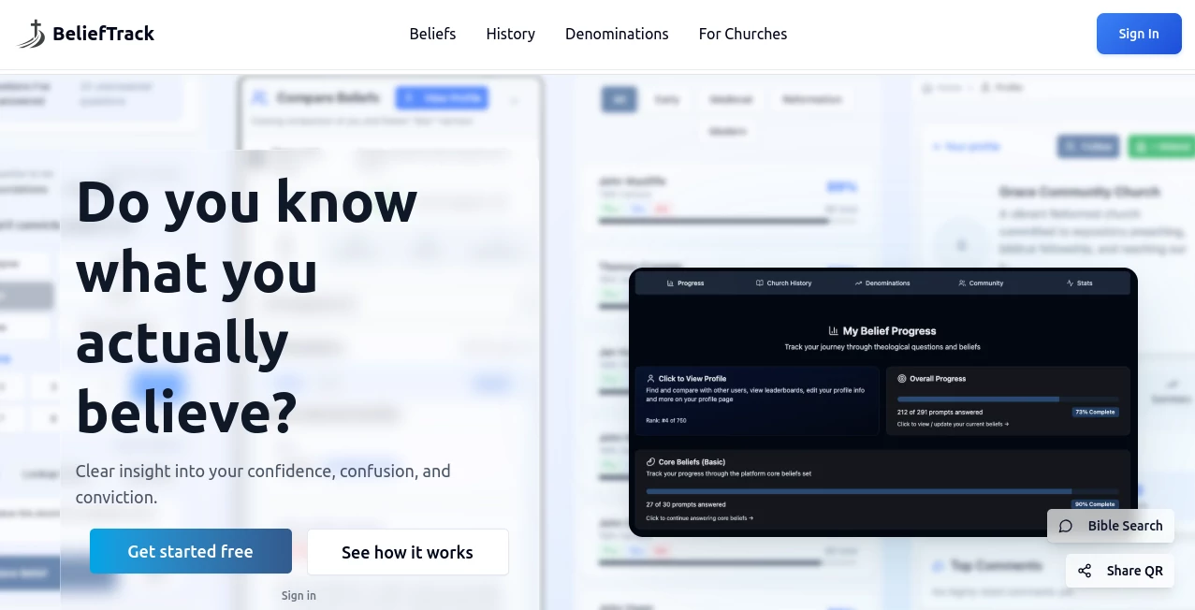Select the Church History tab in preview
The image size is (1195, 610).
784,283
